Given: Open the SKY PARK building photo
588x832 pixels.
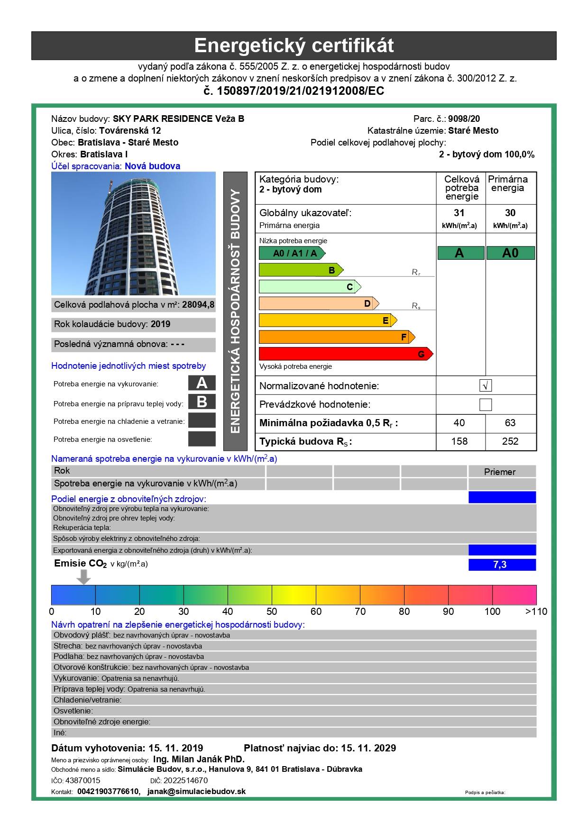Looking at the screenshot, I should pyautogui.click(x=133, y=233).
